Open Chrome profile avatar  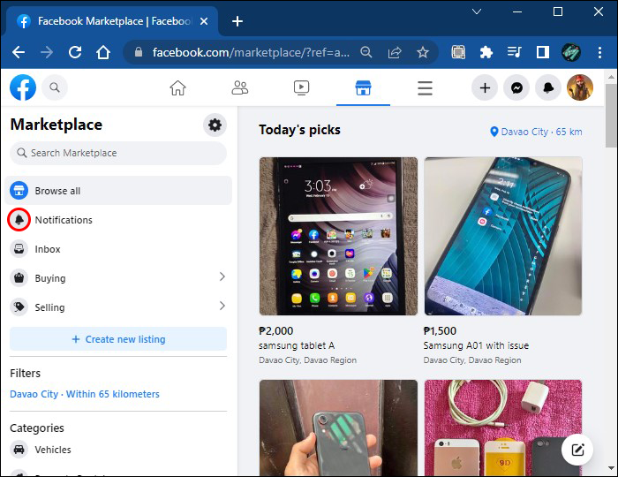coord(571,52)
